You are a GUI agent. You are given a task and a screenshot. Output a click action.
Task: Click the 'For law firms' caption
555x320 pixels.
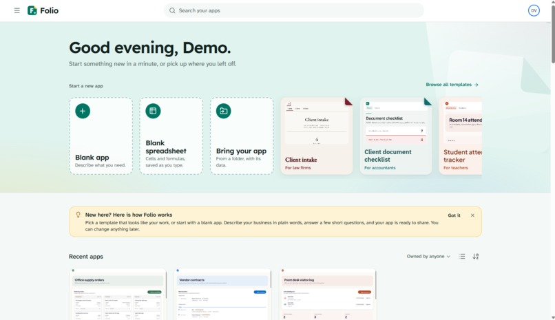298,168
